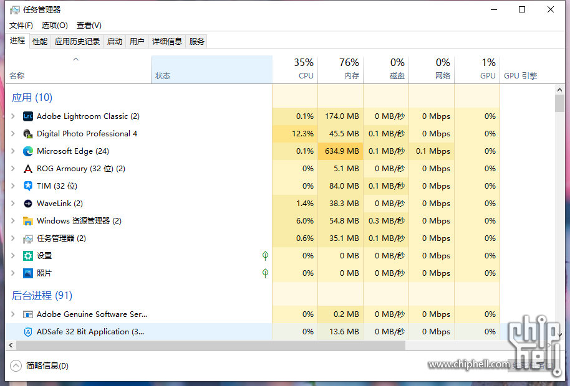The width and height of the screenshot is (570, 386).
Task: Expand the Microsoft Edge (24) process group
Action: point(13,151)
